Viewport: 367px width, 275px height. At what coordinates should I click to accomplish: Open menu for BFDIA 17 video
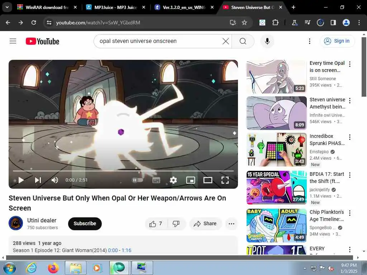pyautogui.click(x=350, y=175)
